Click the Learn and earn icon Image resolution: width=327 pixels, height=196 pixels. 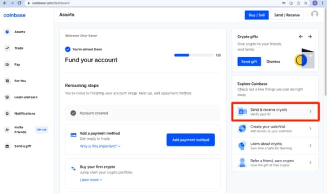[7, 97]
